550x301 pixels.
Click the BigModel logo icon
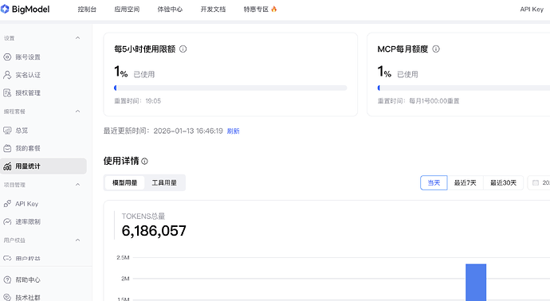coord(5,9)
